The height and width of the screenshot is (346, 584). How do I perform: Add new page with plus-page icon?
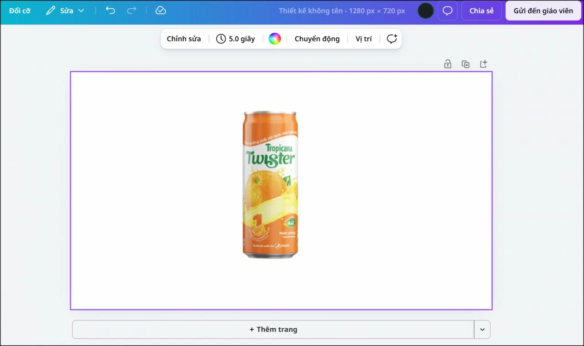484,64
